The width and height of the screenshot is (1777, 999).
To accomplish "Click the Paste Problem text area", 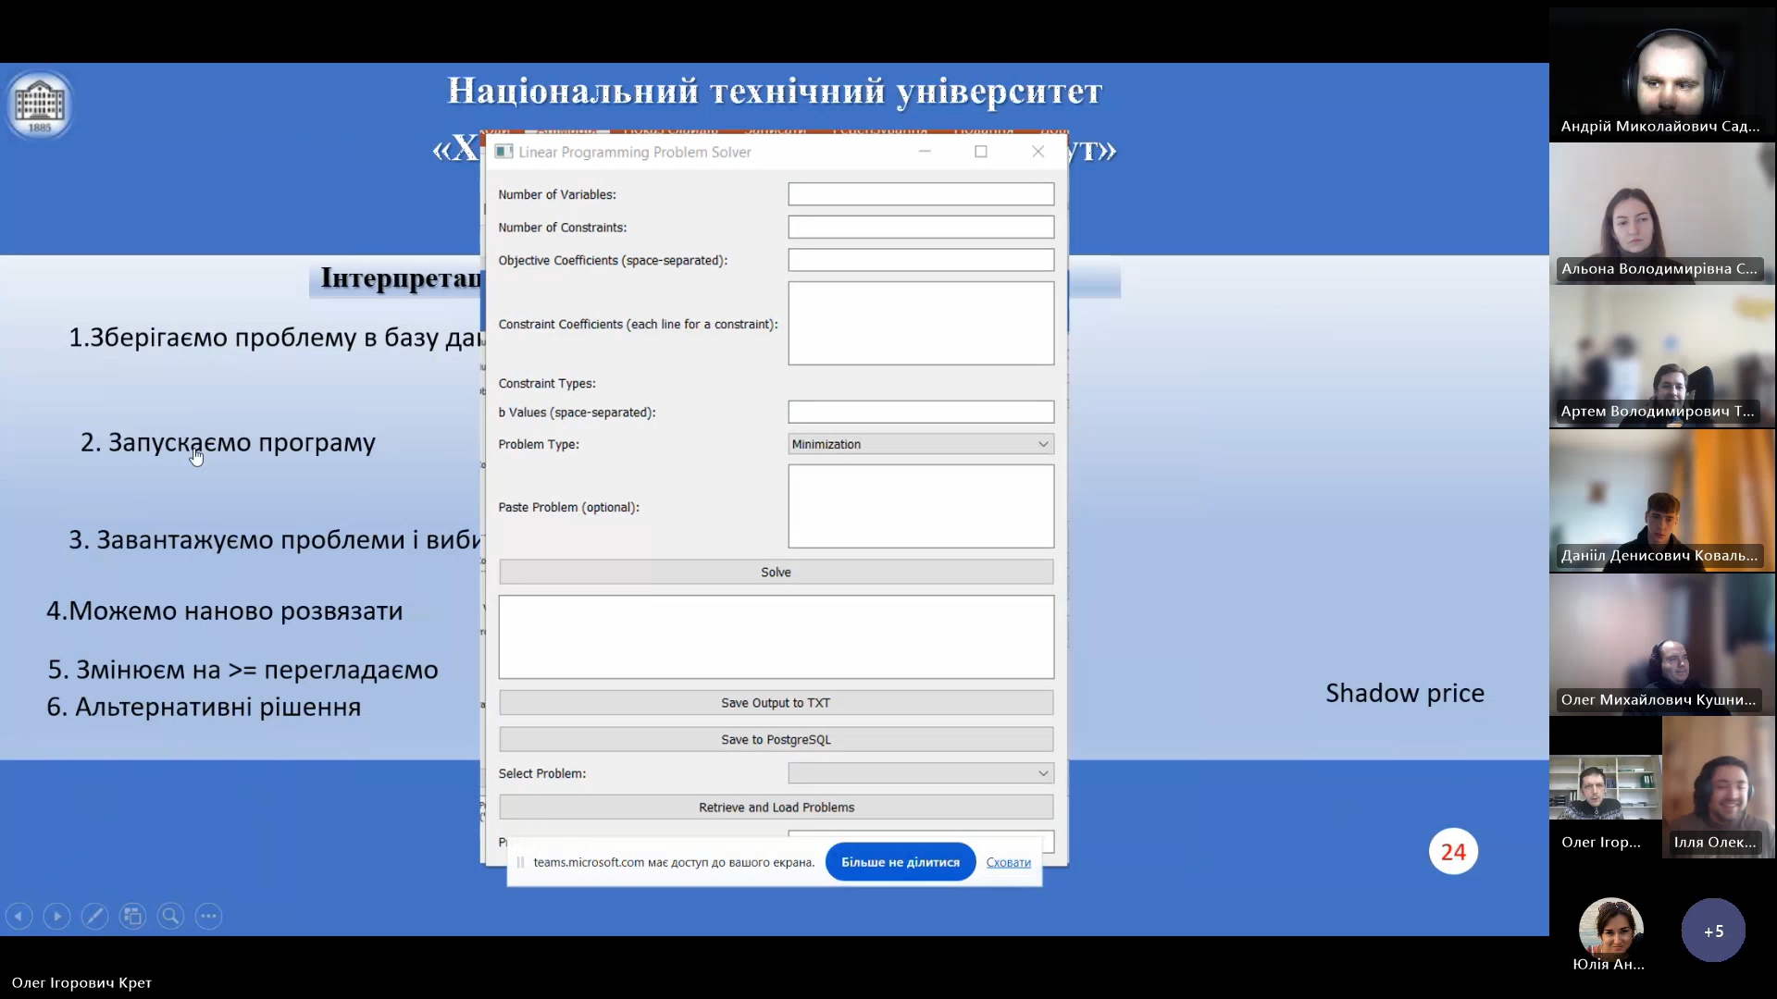I will [920, 506].
